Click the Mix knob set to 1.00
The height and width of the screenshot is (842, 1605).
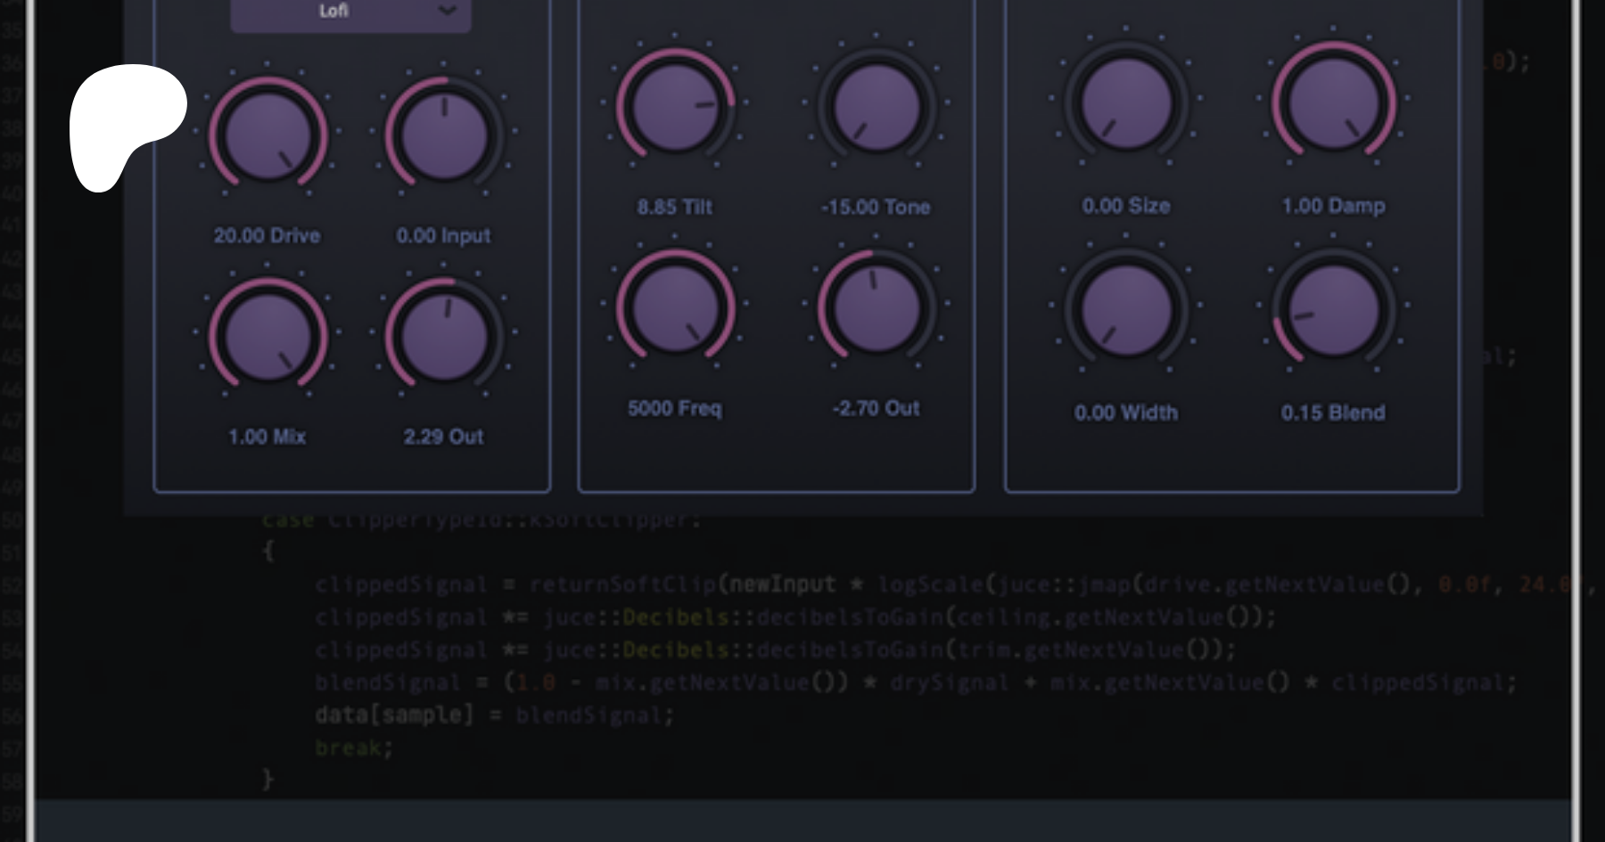[267, 337]
